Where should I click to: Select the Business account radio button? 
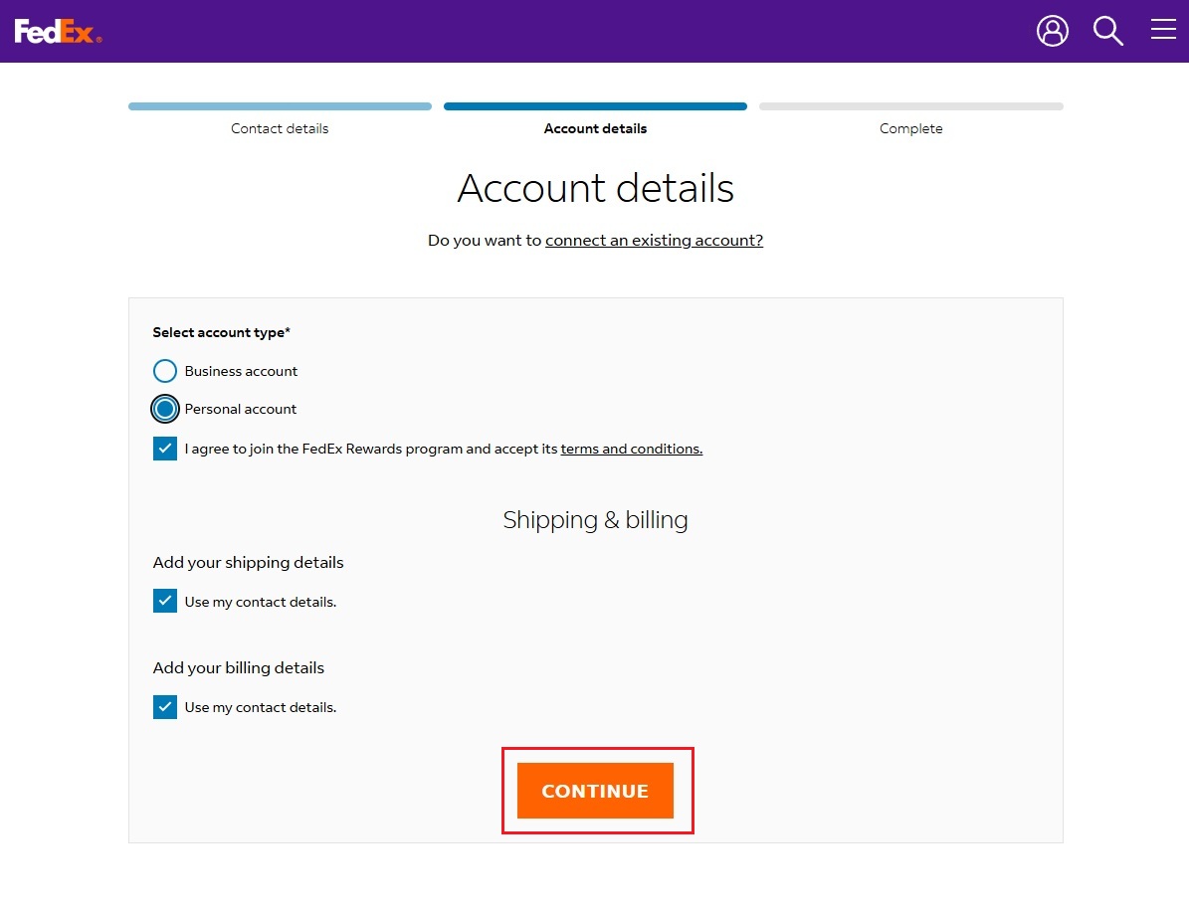[x=165, y=371]
